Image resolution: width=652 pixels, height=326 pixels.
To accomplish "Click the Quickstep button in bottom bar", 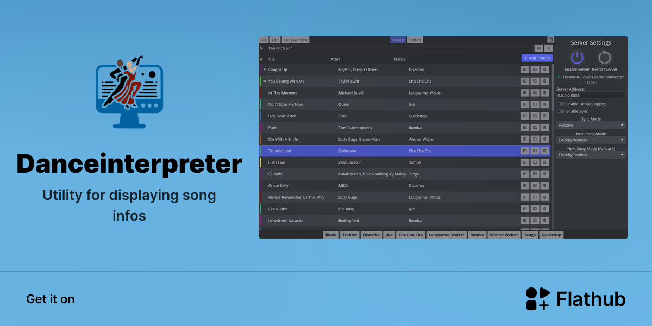I will [551, 235].
